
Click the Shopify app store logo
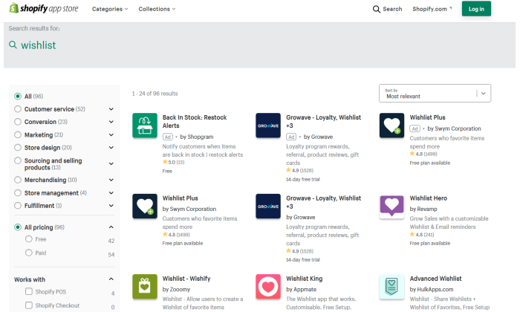pos(44,8)
